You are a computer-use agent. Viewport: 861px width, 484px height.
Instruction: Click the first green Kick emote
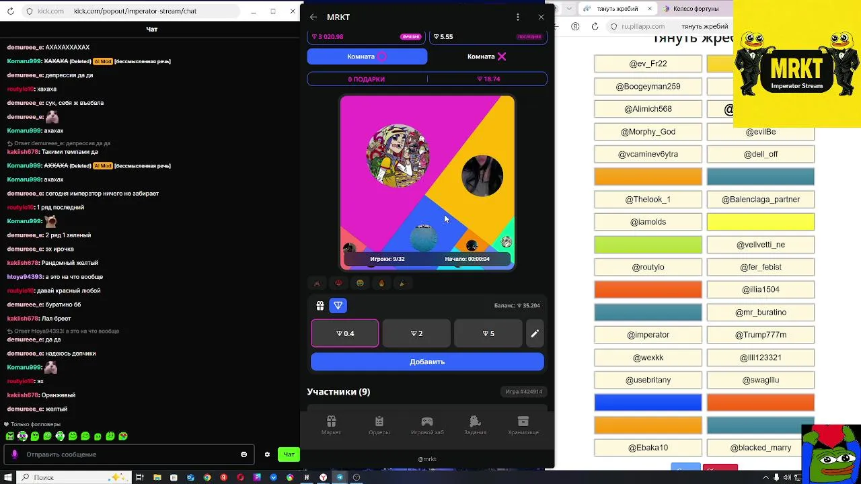pos(10,436)
